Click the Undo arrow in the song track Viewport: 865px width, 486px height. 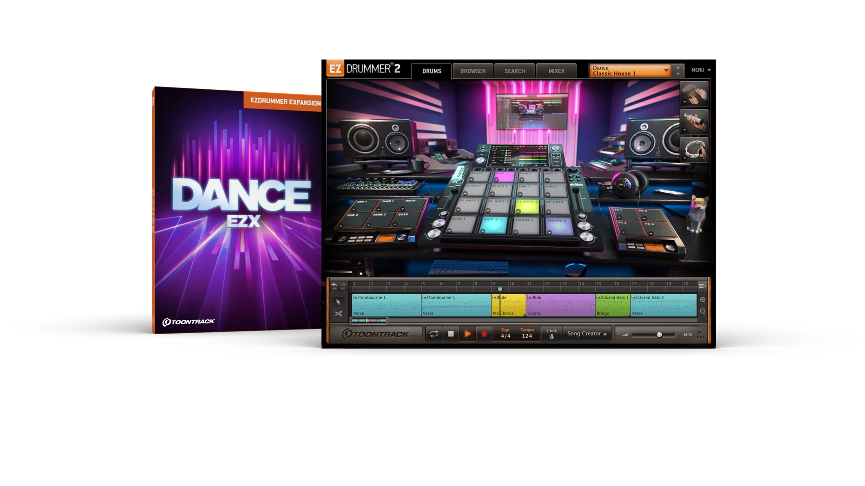click(334, 286)
